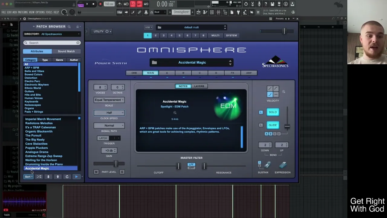Open the plugin window gear settings icon
The image size is (387, 218).
point(24,18)
